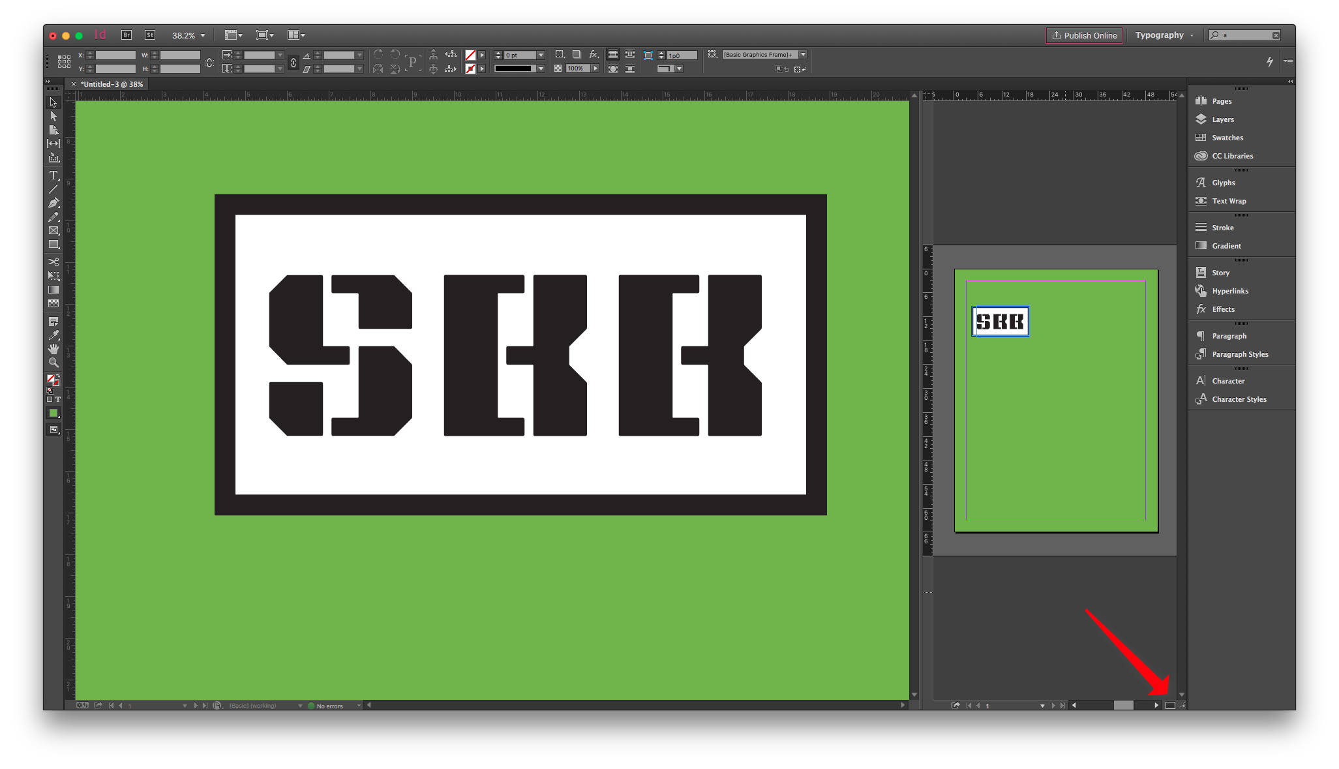Viewport: 1339px width, 769px height.
Task: Select the Eyedropper tool
Action: tap(53, 335)
